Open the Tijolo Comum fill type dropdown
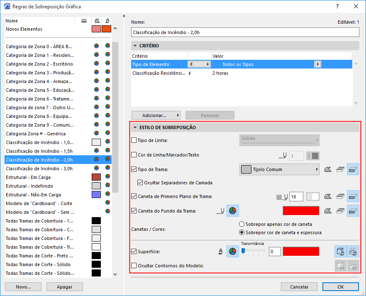 (279, 169)
